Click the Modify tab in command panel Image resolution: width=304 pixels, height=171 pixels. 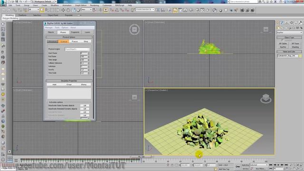[x=282, y=23]
